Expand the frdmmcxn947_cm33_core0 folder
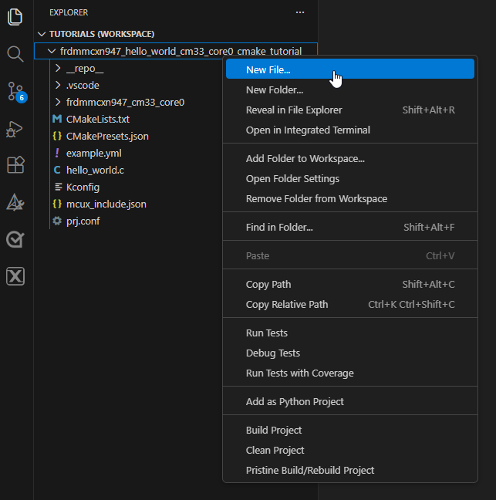The image size is (496, 500). point(58,102)
